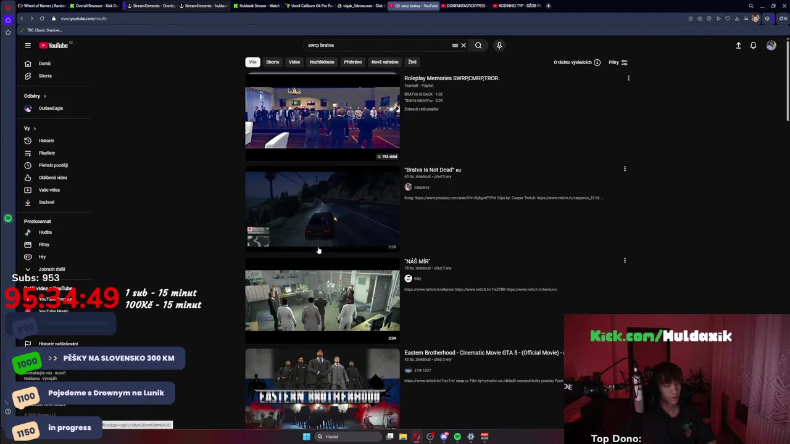
Task: Click the taskbar Hledat search box
Action: tap(348, 437)
